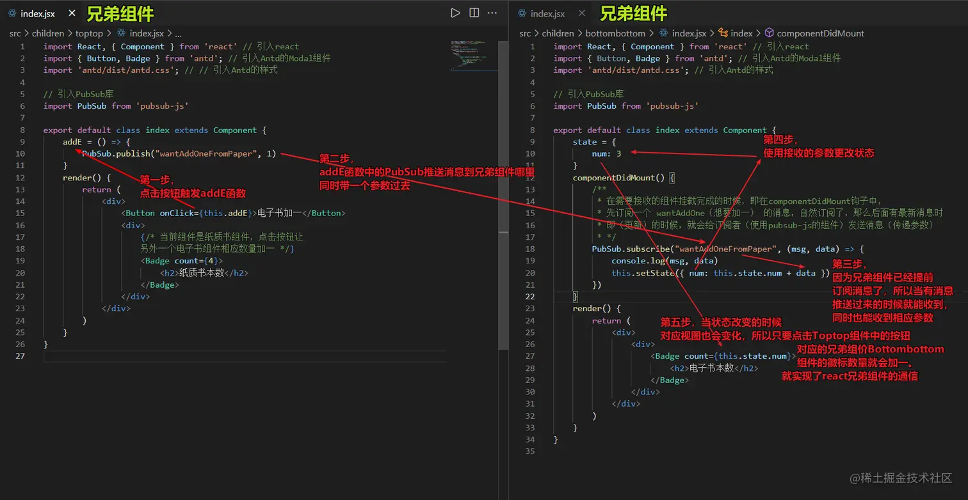Open the componentDidMount symbol breadcrumb

pos(814,33)
